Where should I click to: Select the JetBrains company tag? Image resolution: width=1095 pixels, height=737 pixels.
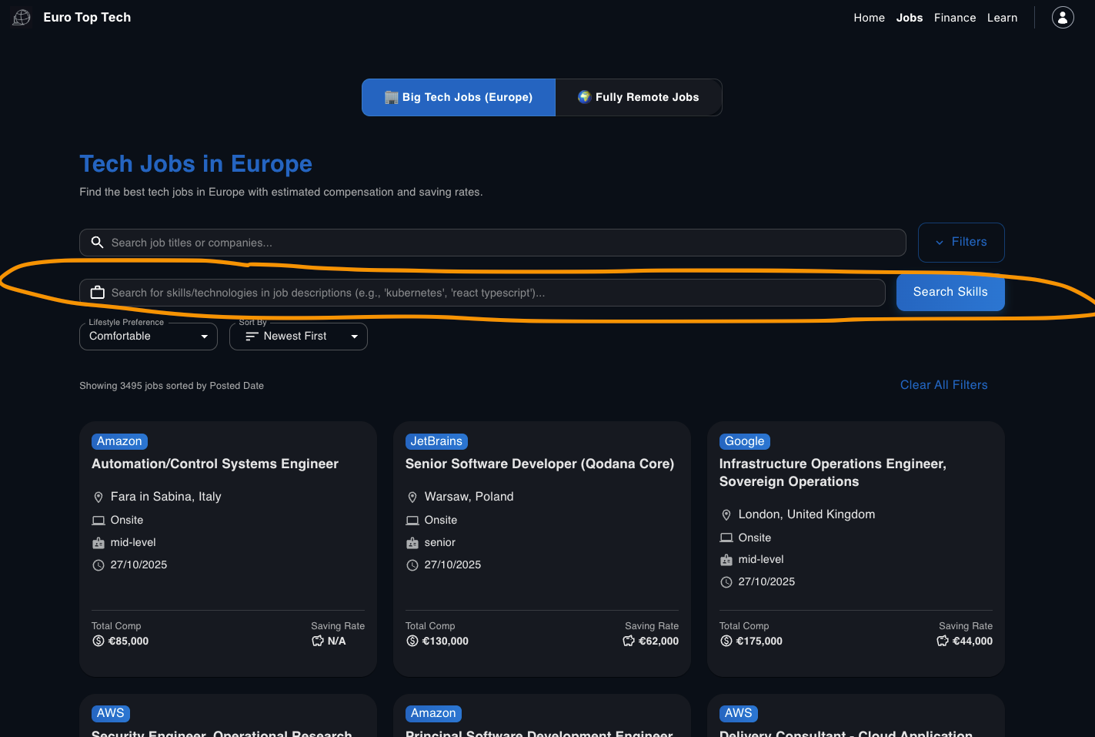436,441
